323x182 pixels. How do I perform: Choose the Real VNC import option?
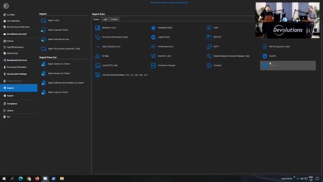(x=161, y=56)
